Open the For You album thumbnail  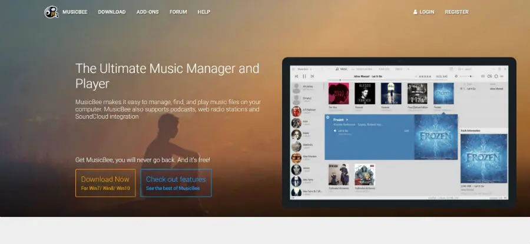339,93
